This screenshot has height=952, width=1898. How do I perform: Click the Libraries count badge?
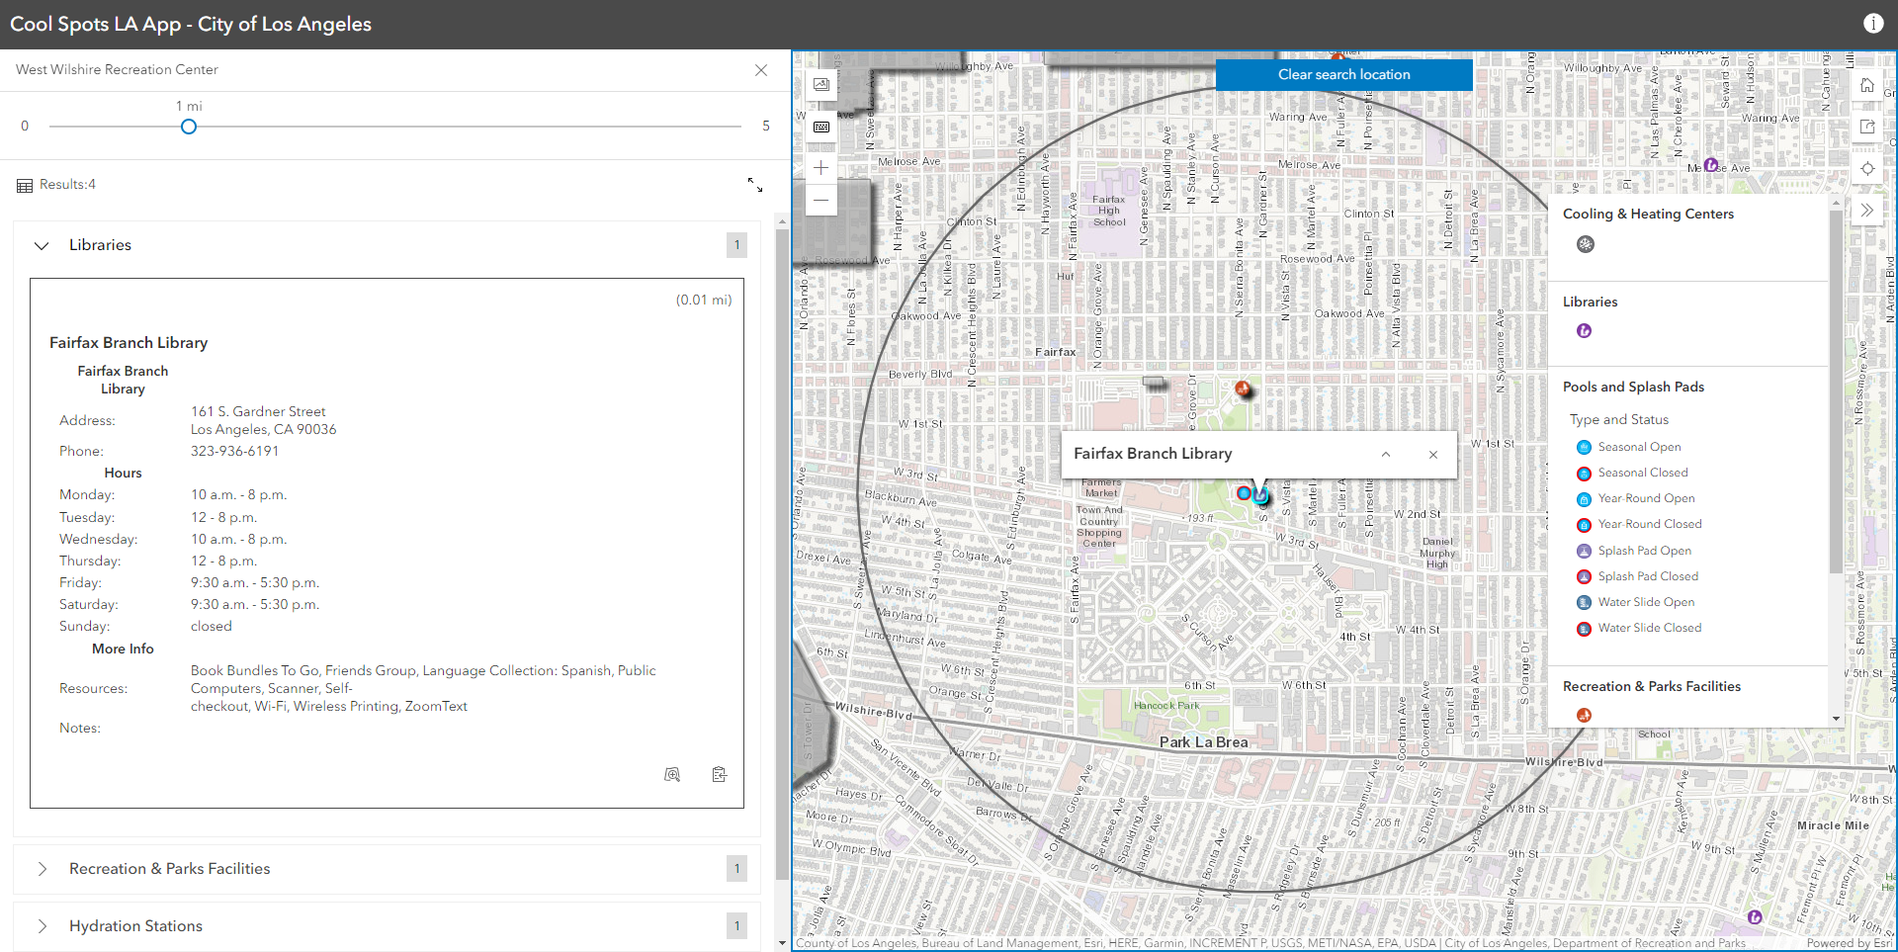pyautogui.click(x=736, y=245)
